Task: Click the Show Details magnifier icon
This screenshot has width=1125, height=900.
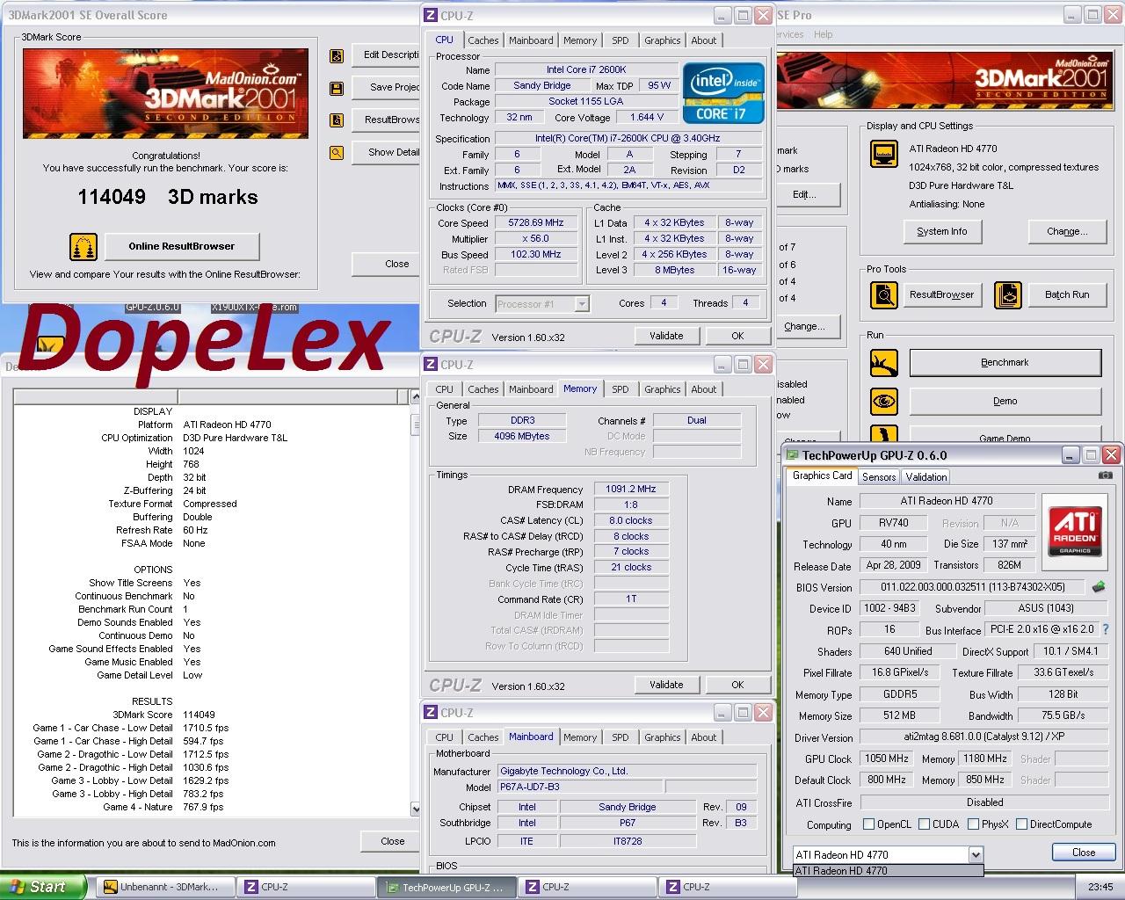Action: 337,152
